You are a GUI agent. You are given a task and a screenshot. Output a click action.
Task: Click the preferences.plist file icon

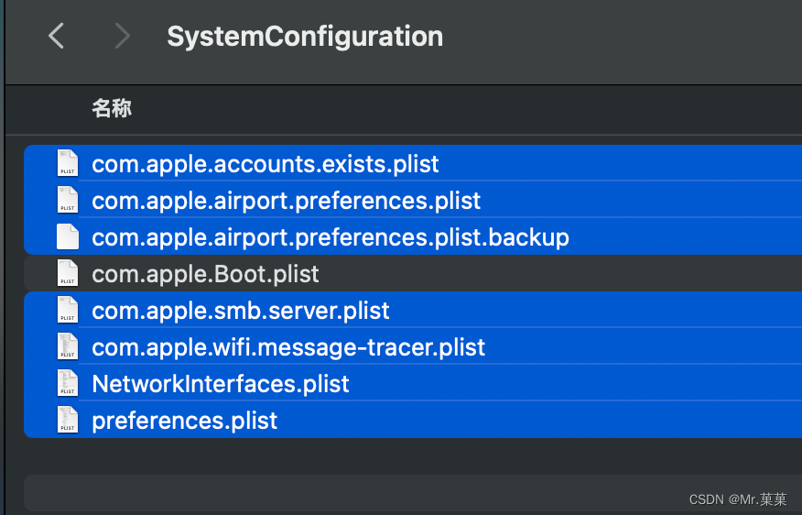click(68, 420)
